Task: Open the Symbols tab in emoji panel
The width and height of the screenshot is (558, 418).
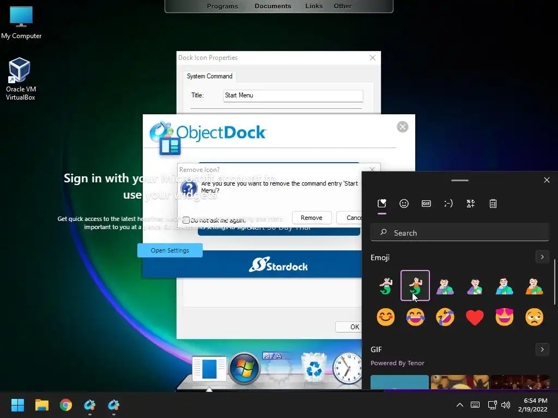Action: (x=470, y=204)
